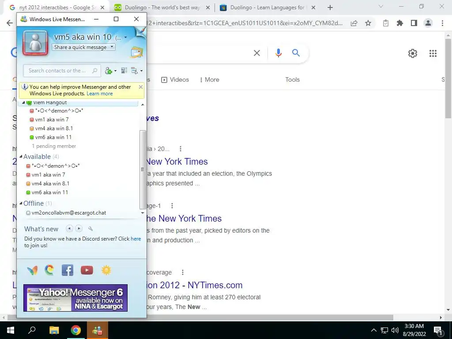Open Windows Start menu
This screenshot has height=339, width=452.
11,330
